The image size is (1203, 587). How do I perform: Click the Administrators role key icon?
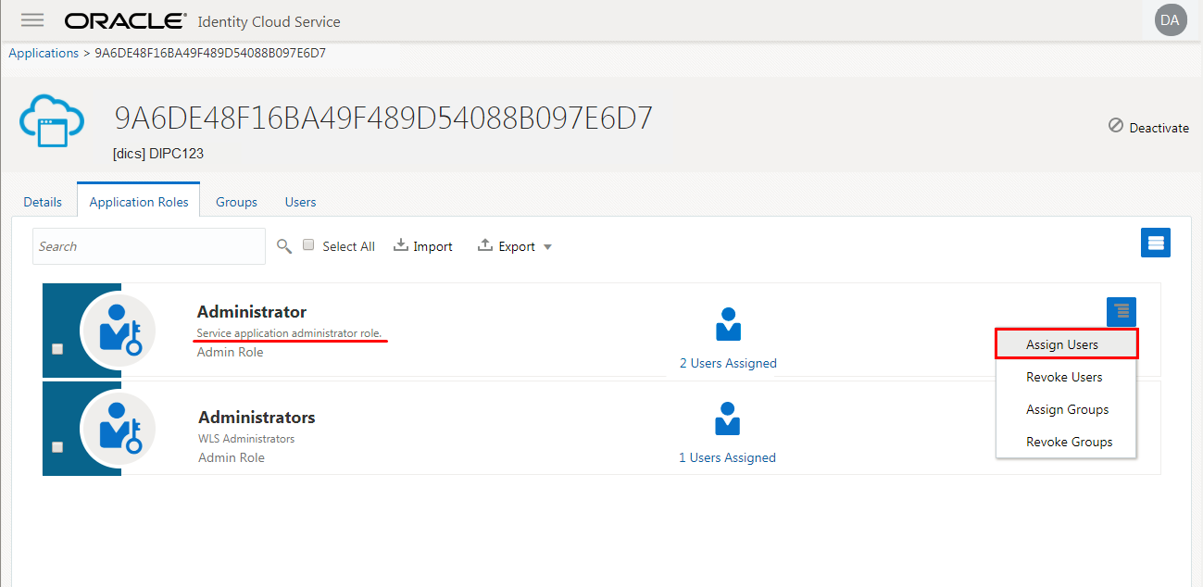click(118, 428)
